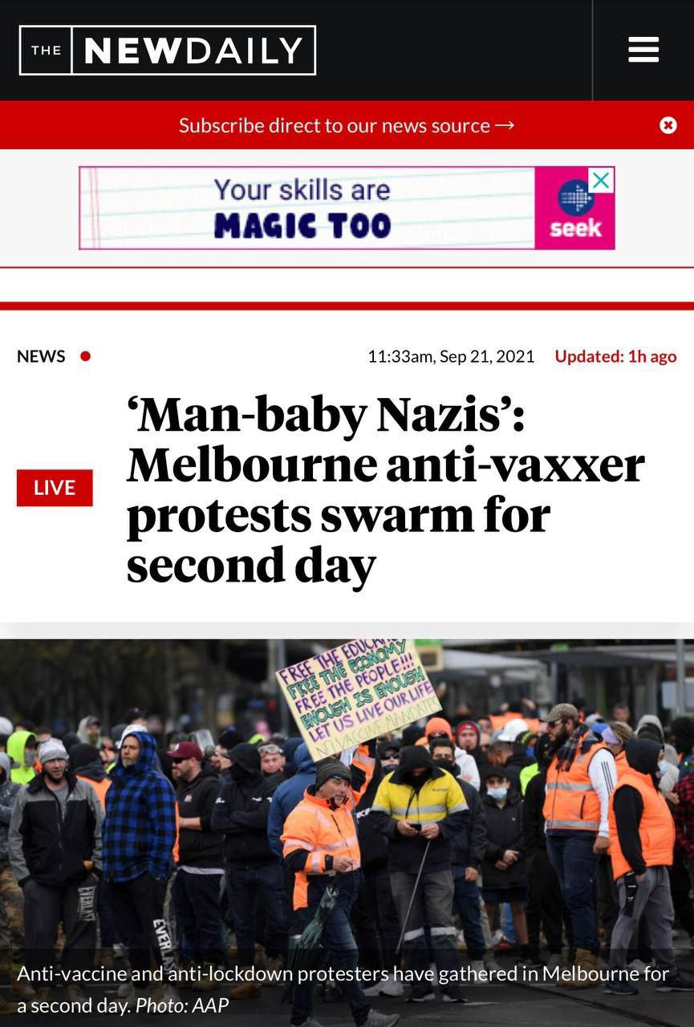Screen dimensions: 694x1027
Task: Click the 'Updated: 1h ago' label
Action: [x=615, y=356]
